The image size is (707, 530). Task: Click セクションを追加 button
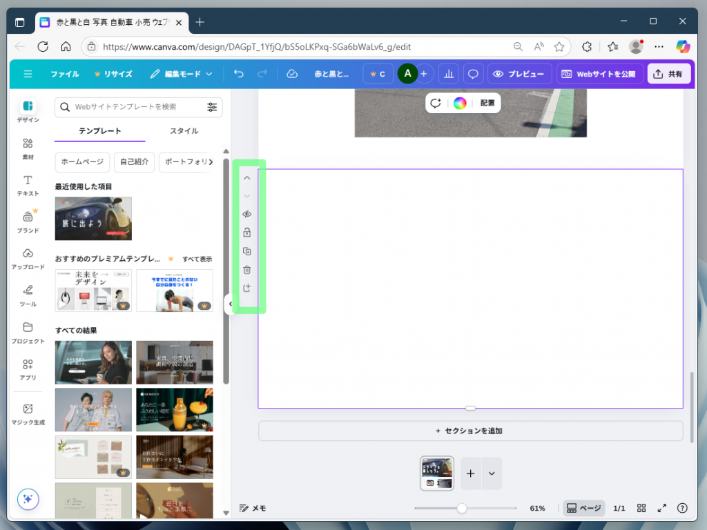point(470,431)
